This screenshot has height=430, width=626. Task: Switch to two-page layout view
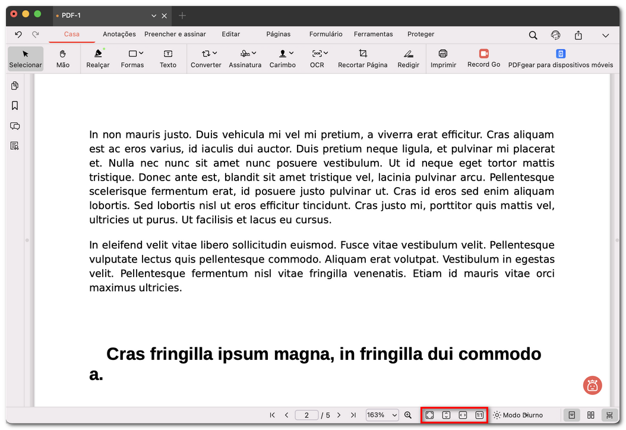click(x=590, y=415)
